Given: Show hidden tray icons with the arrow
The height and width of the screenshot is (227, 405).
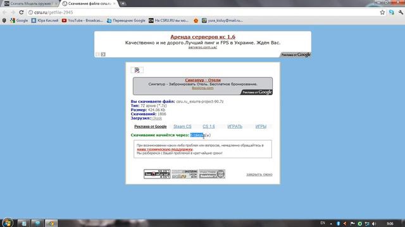Looking at the screenshot, I should coord(331,224).
